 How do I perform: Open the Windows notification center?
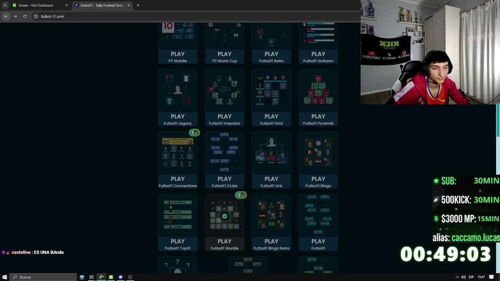click(491, 277)
